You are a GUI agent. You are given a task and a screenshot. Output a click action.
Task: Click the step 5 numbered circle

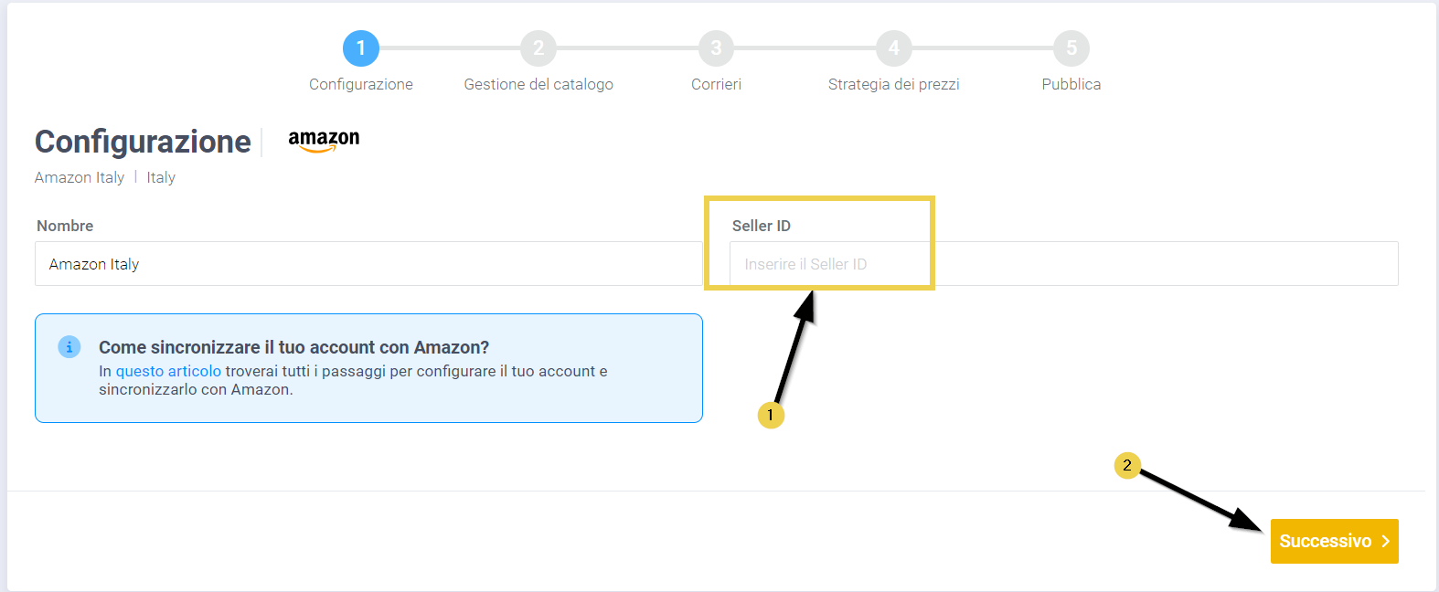coord(1071,48)
